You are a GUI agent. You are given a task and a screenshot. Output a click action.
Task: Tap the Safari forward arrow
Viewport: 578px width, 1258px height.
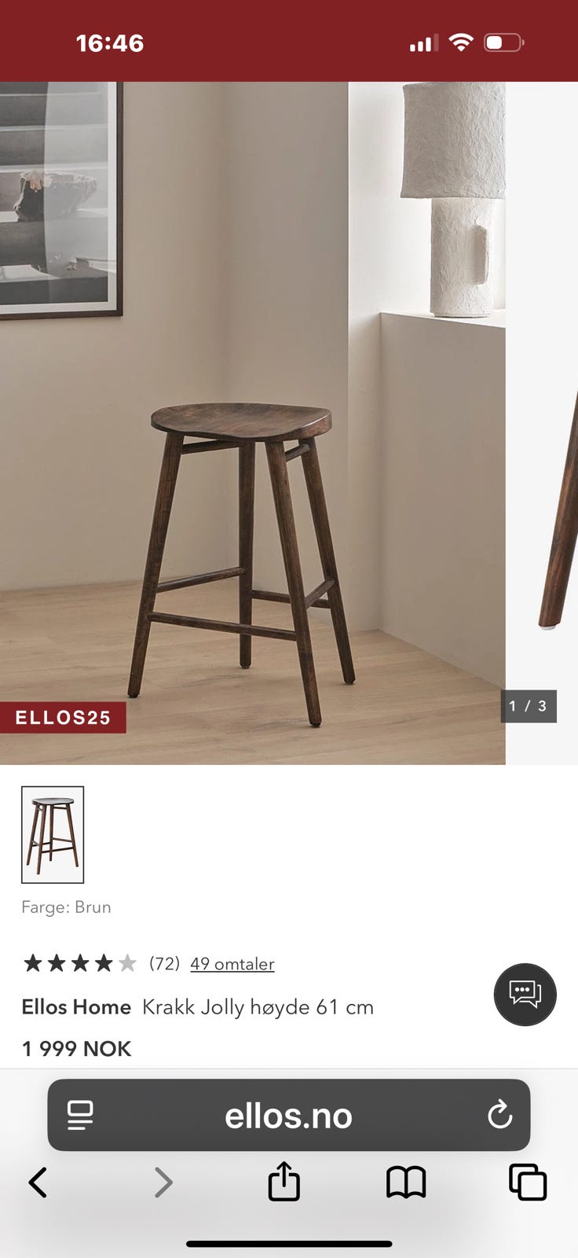163,1182
